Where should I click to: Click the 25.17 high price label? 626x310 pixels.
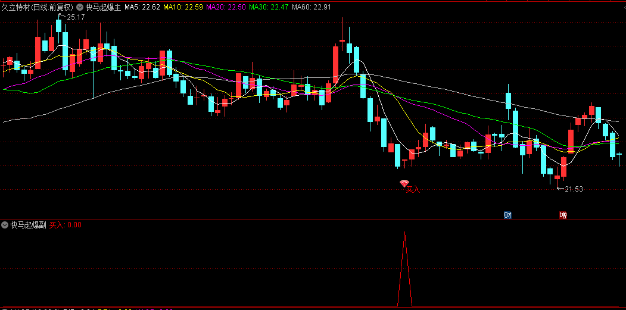[76, 17]
